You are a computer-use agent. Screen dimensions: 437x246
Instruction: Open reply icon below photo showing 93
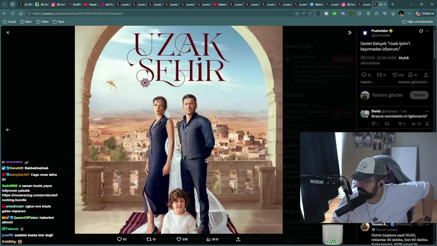click(x=122, y=239)
